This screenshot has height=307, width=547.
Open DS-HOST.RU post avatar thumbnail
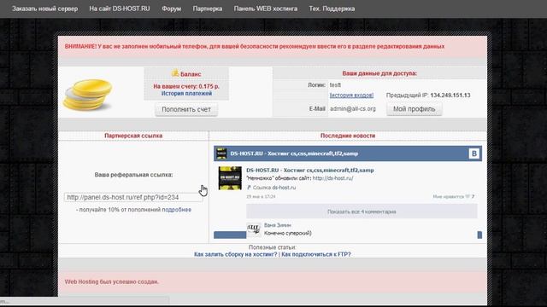point(230,178)
